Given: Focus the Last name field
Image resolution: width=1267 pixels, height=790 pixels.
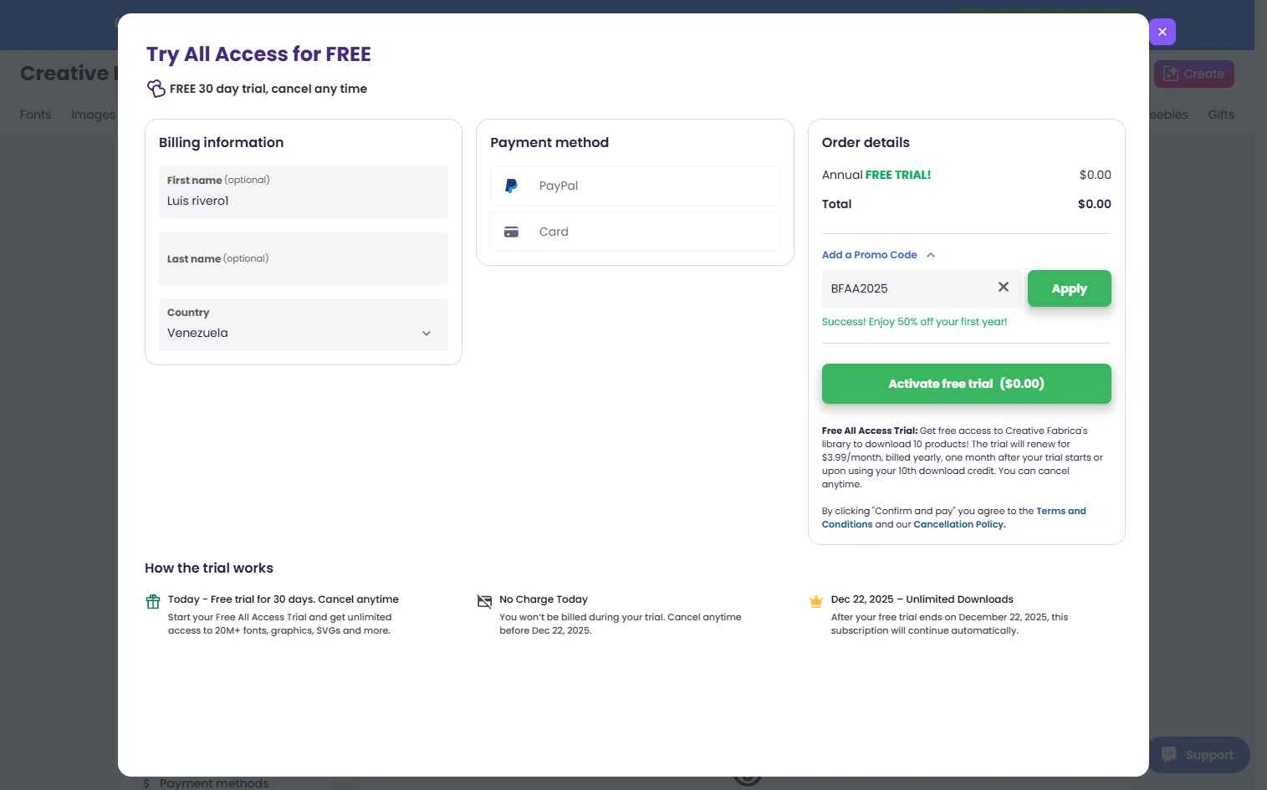Looking at the screenshot, I should (x=304, y=258).
